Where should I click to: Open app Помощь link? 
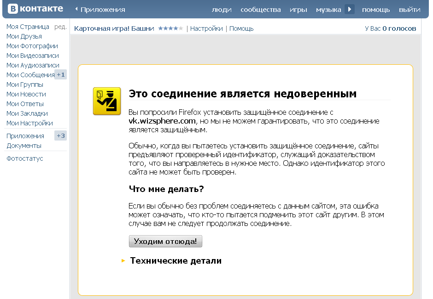[241, 28]
